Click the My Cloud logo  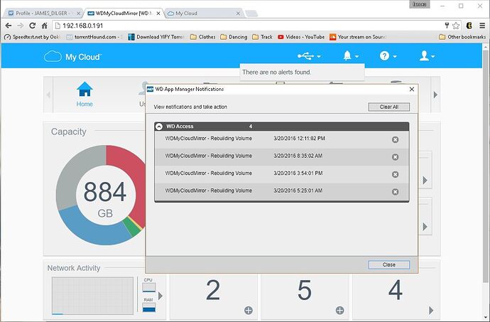pyautogui.click(x=73, y=57)
